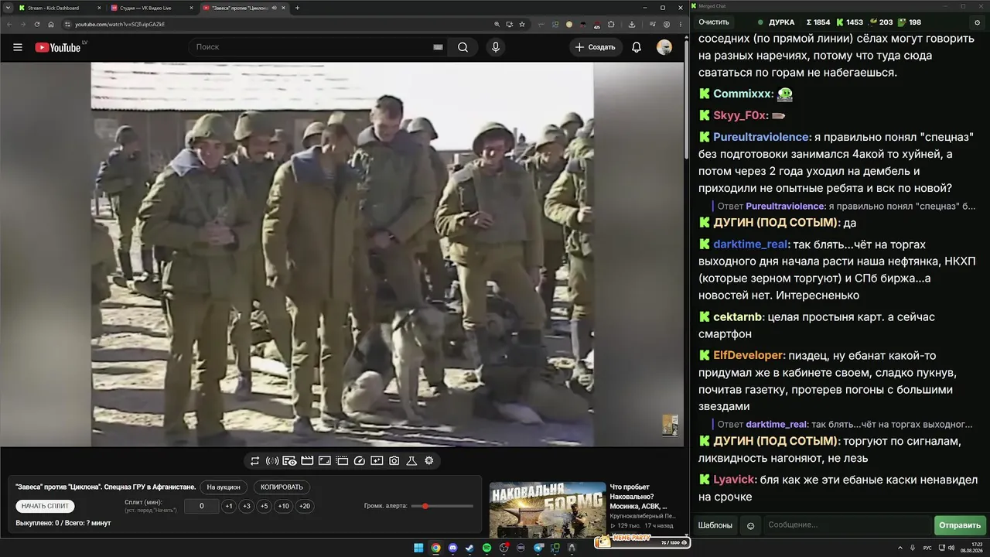Viewport: 990px width, 557px height.
Task: Click the Отправить button in chat
Action: (960, 525)
